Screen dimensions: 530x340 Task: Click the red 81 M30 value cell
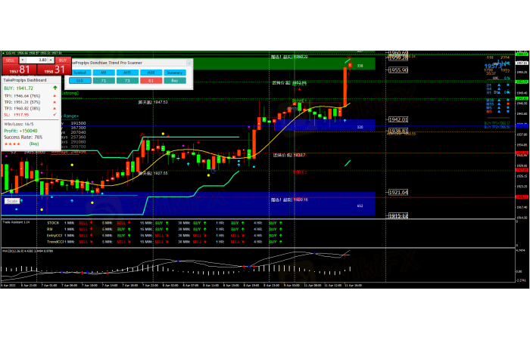pos(151,79)
